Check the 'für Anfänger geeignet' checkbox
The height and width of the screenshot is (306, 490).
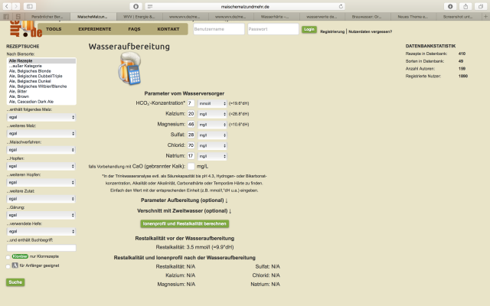pos(8,265)
